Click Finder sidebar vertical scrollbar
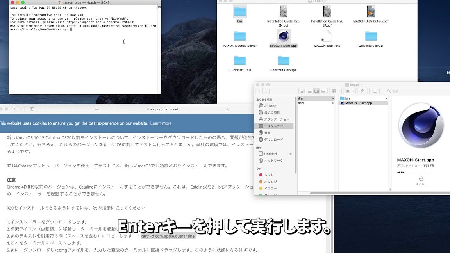The width and height of the screenshot is (450, 253). [295, 135]
